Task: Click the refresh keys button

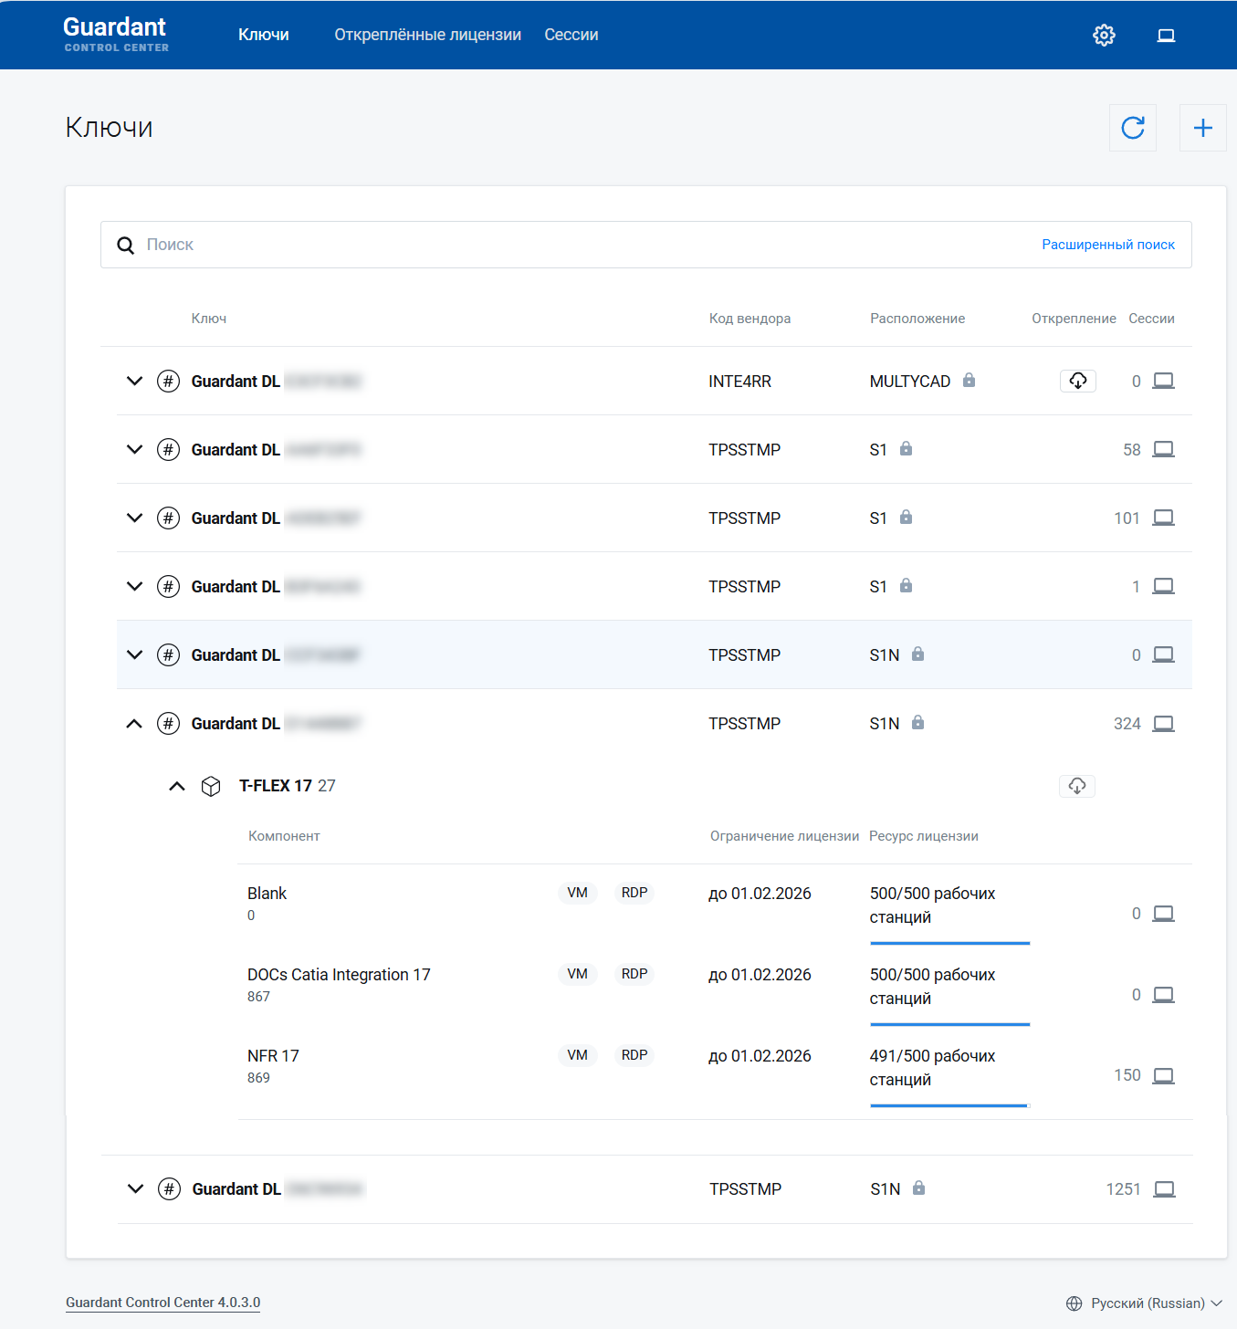Action: point(1132,128)
